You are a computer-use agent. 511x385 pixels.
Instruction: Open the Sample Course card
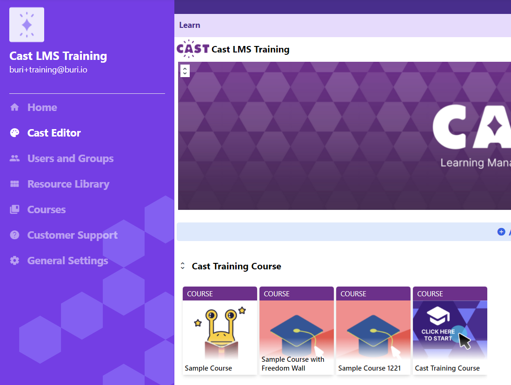219,331
